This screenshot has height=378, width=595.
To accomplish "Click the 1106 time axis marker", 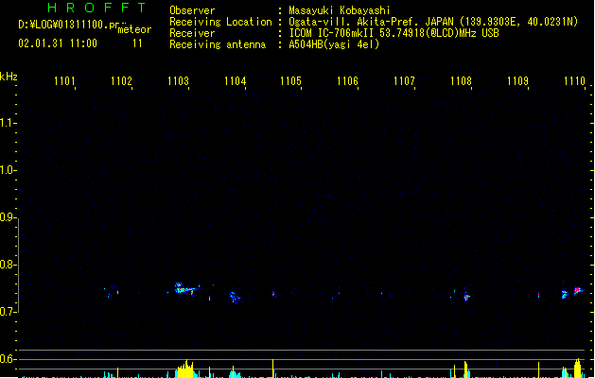I will (x=347, y=81).
